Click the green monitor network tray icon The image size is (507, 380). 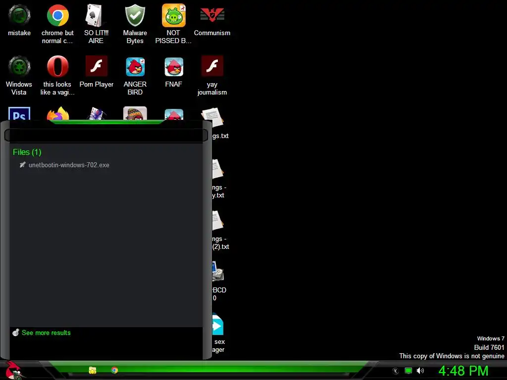click(408, 371)
